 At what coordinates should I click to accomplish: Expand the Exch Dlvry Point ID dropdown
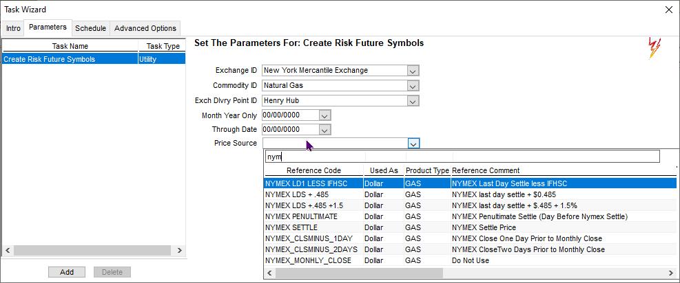(413, 101)
